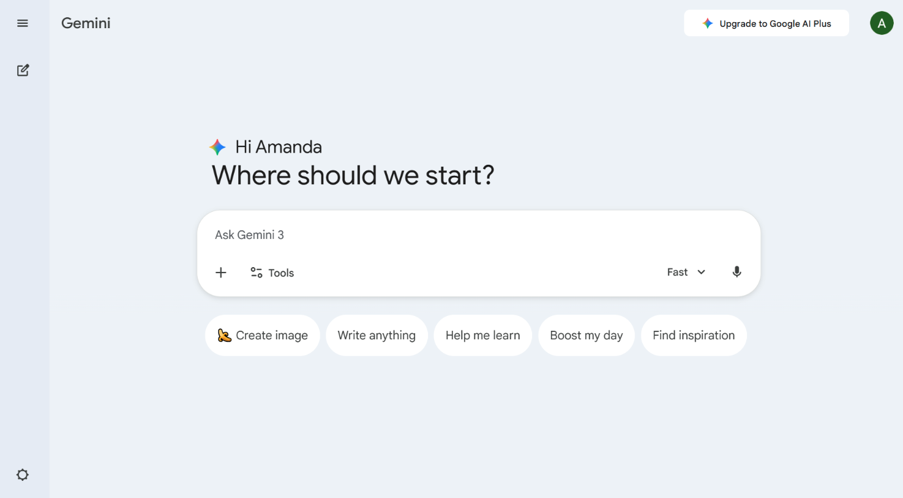
Task: Click the "Where should we start?" heading
Action: click(353, 176)
